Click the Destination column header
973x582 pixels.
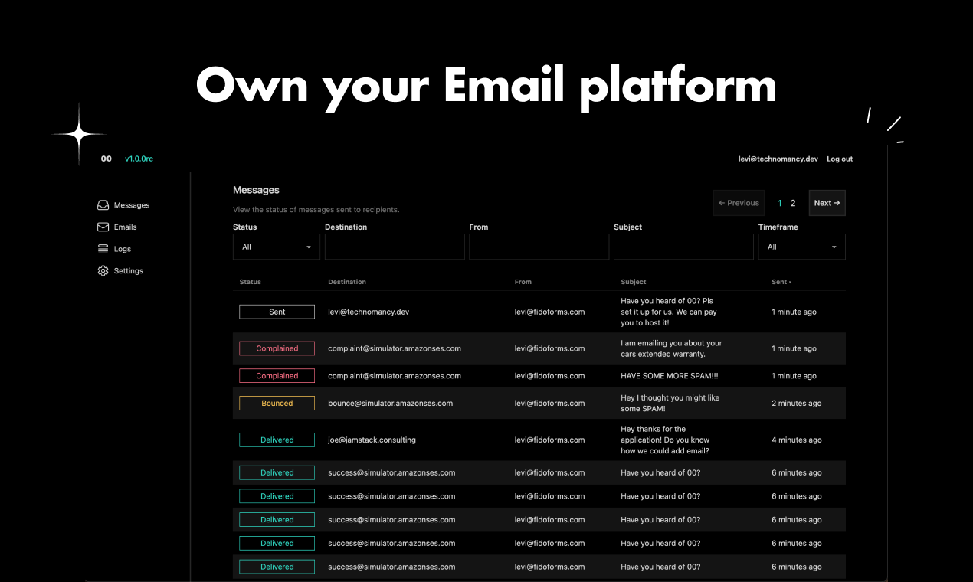(347, 282)
